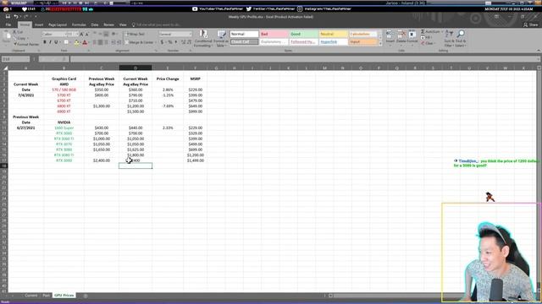This screenshot has height=304, width=542.
Task: Select the GPU Prices sheet tab
Action: (x=64, y=296)
